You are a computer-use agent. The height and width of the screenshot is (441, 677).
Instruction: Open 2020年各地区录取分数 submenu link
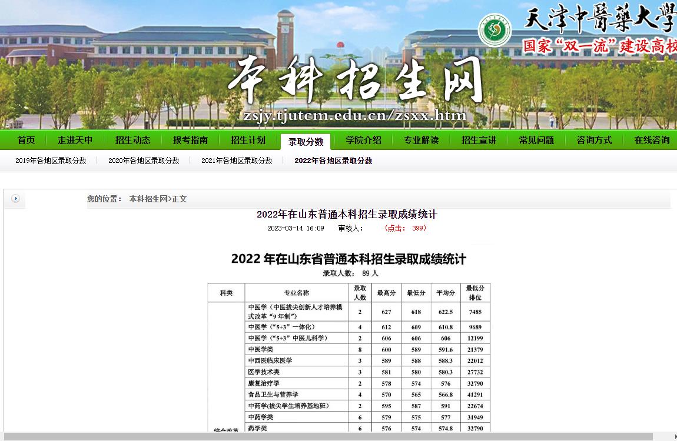pos(144,161)
